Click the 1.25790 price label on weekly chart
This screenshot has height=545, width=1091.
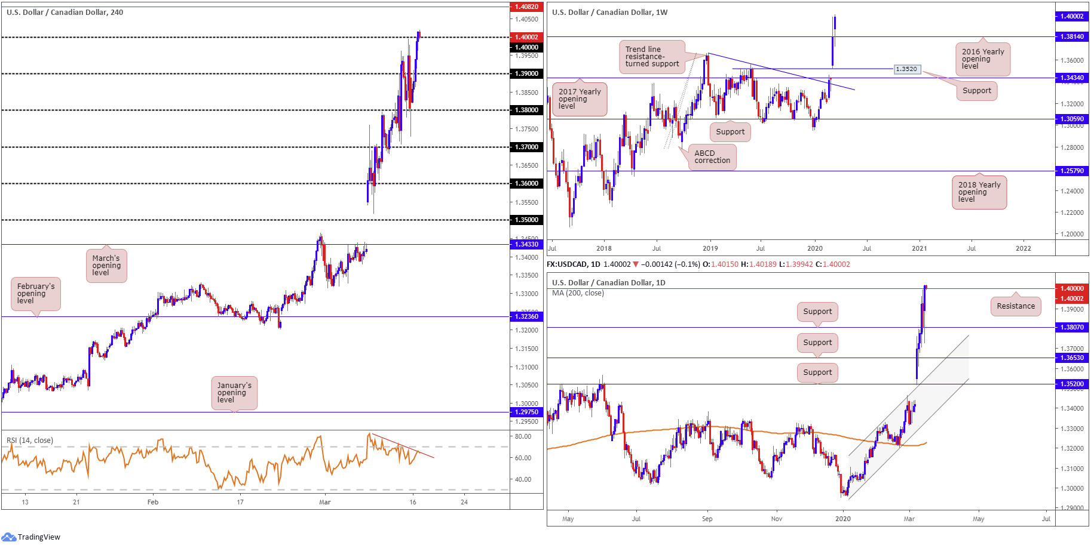[x=1072, y=171]
